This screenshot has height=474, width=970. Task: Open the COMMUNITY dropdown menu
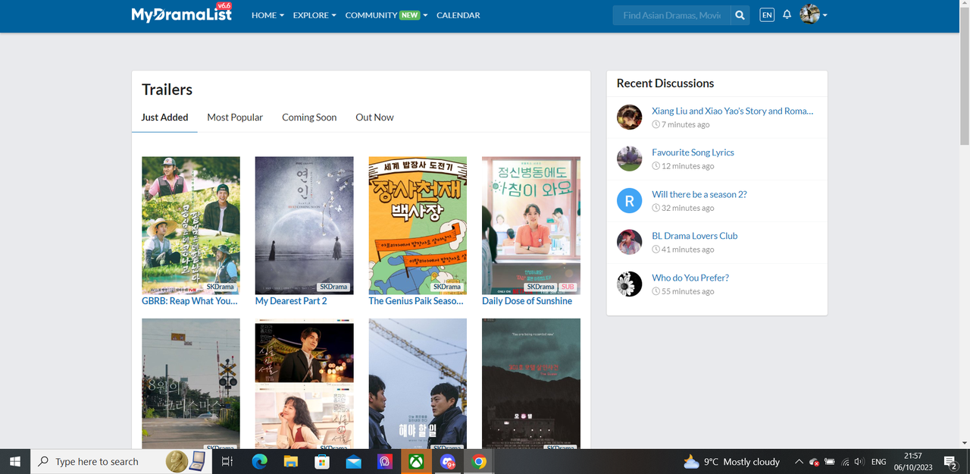point(386,15)
